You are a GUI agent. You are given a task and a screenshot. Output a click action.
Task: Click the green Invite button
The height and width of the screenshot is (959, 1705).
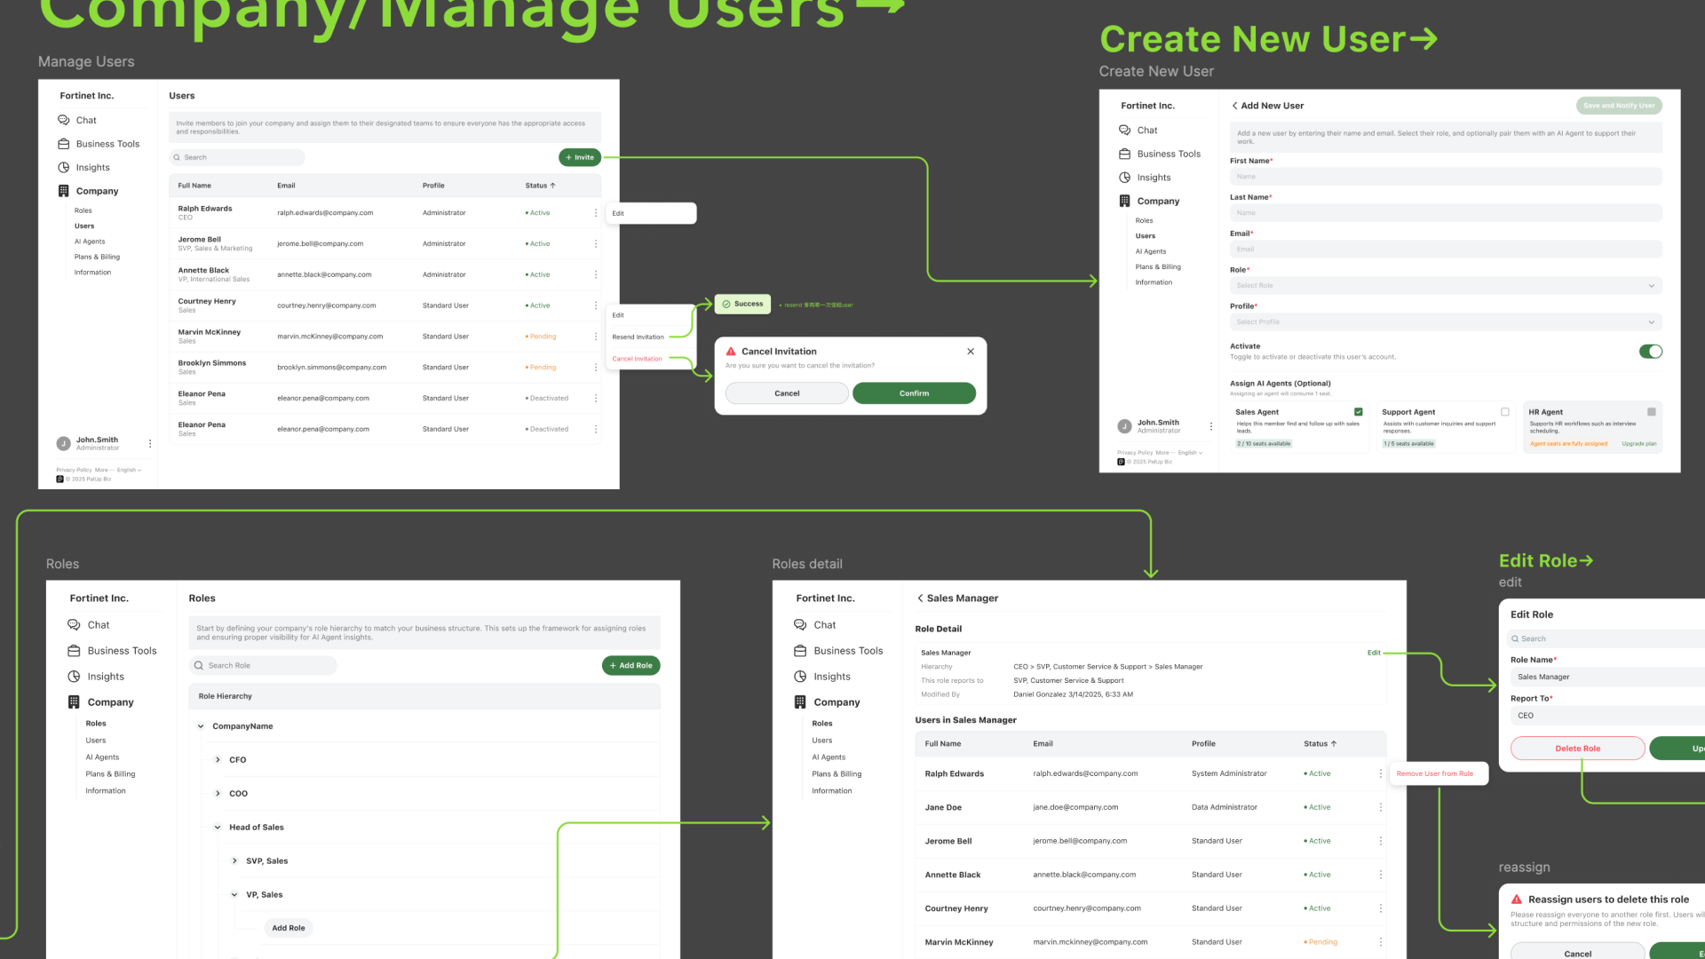pyautogui.click(x=580, y=157)
